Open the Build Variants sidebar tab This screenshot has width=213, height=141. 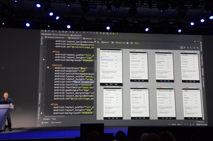(x=39, y=113)
